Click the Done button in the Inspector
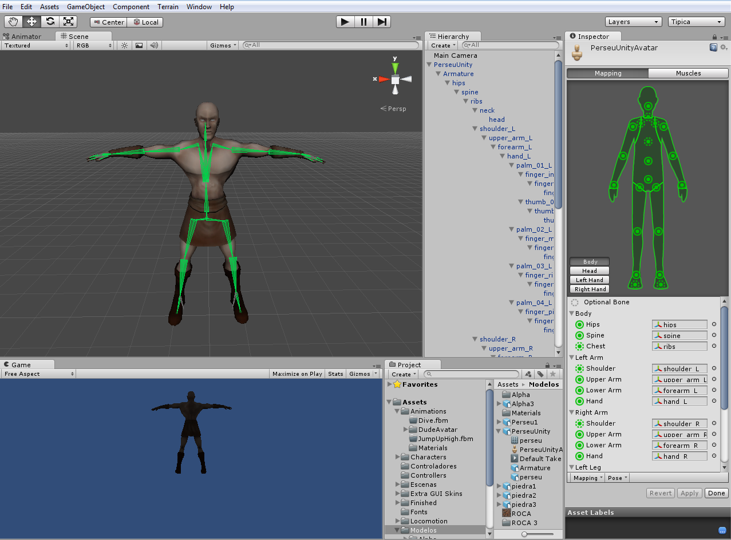This screenshot has width=731, height=540. (x=716, y=493)
